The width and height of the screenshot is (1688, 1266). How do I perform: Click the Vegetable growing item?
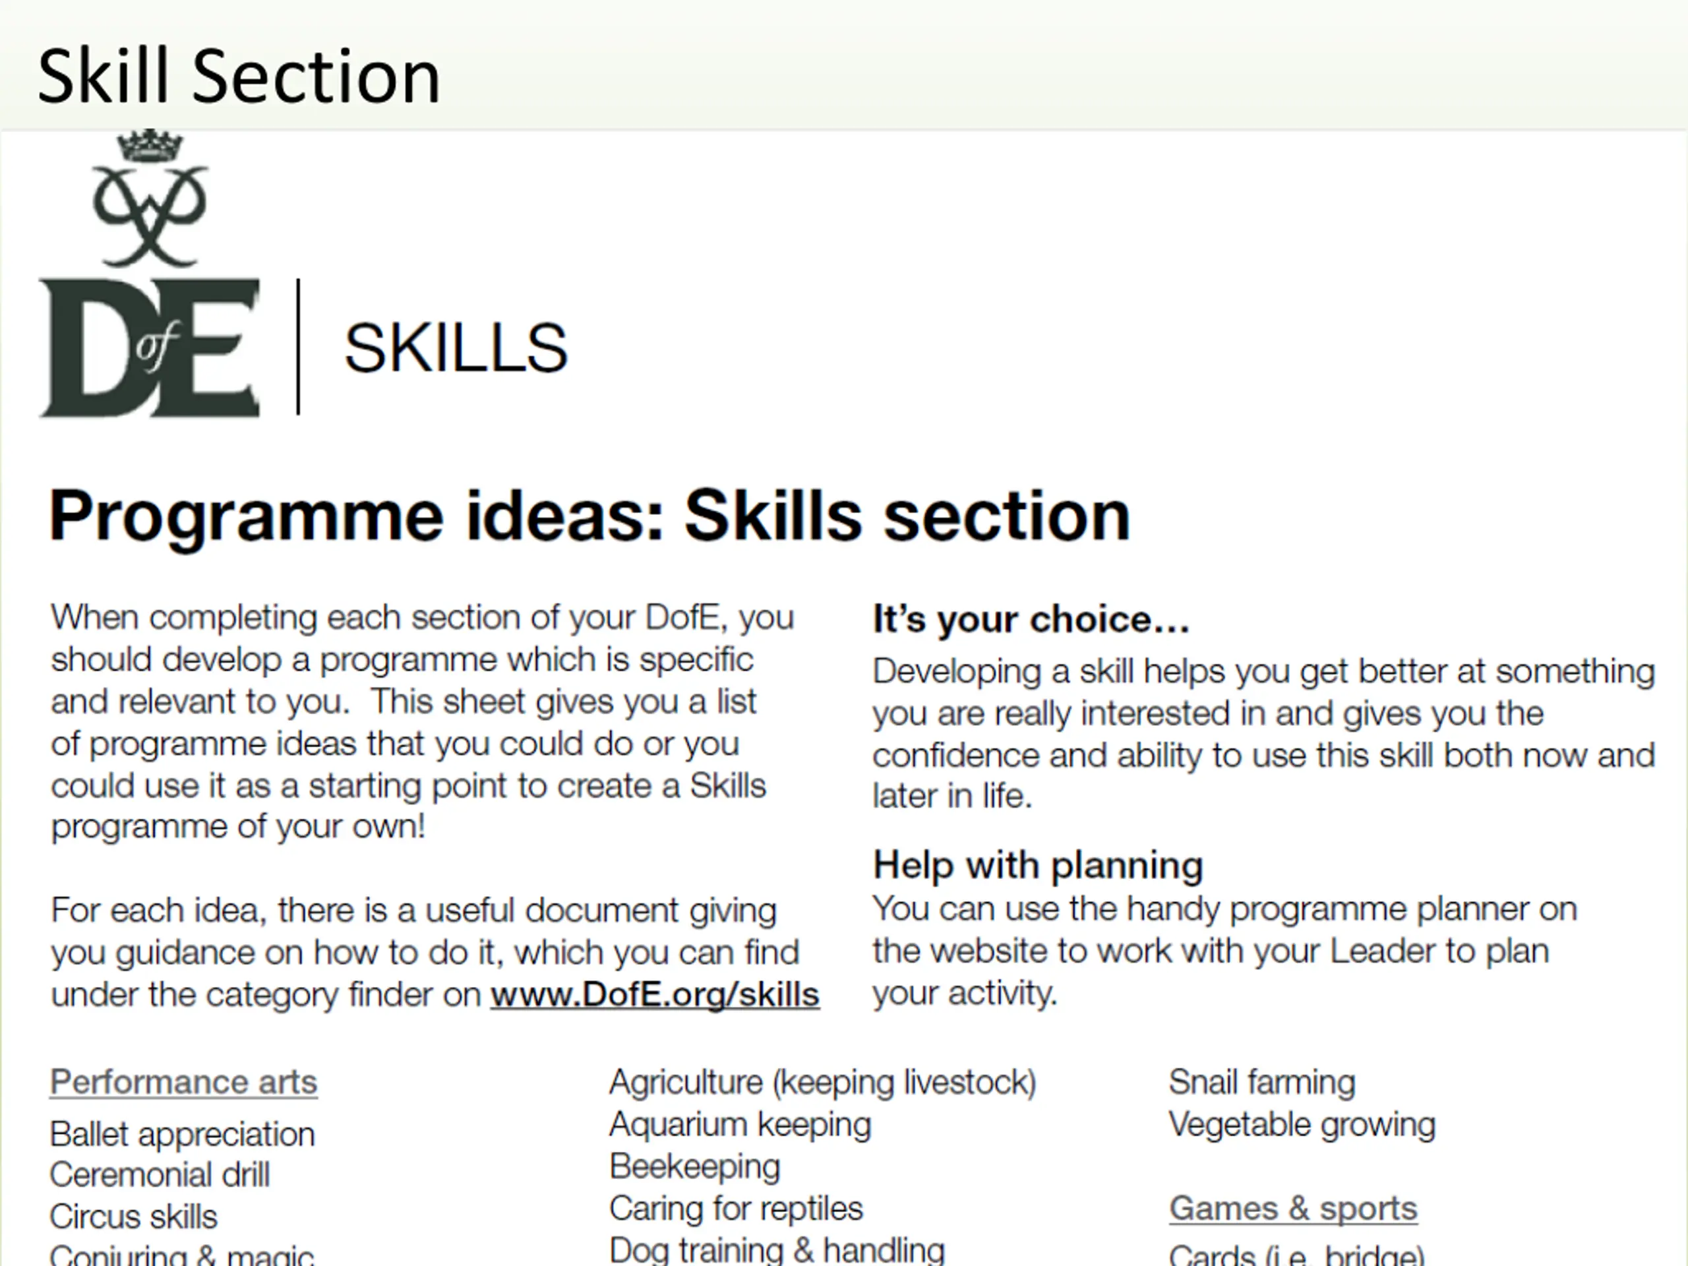click(x=1301, y=1125)
